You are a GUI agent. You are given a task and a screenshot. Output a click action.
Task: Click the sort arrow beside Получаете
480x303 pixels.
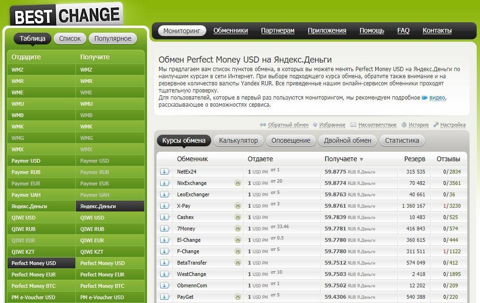pyautogui.click(x=361, y=159)
